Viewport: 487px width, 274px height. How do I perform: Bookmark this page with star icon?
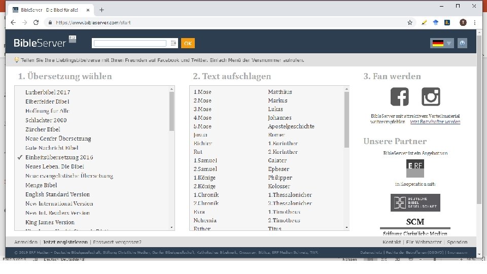tap(410, 22)
